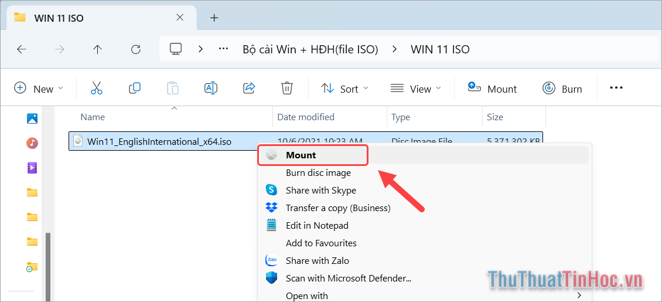Viewport: 662px width, 302px height.
Task: Click the Copy icon in toolbar
Action: point(135,89)
